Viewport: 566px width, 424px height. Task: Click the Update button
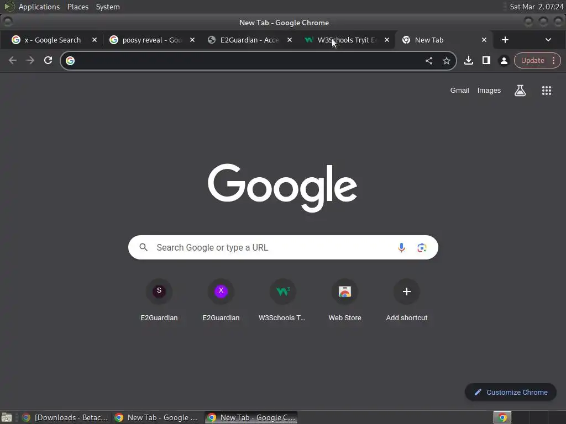click(x=532, y=60)
